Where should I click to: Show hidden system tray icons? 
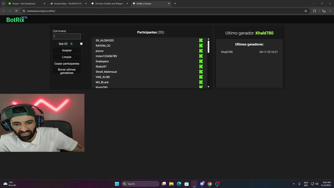coord(294,184)
